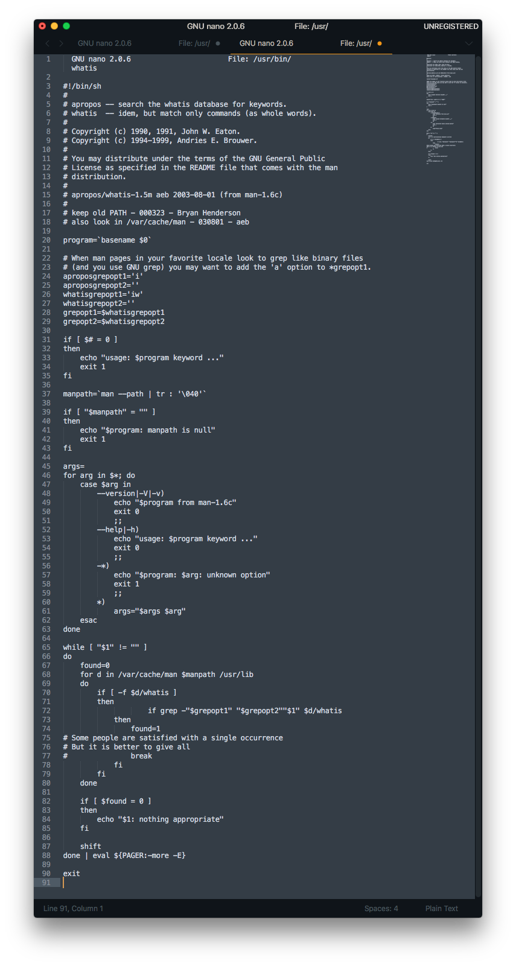The width and height of the screenshot is (516, 966).
Task: Open the tab list chevron dropdown
Action: 468,43
